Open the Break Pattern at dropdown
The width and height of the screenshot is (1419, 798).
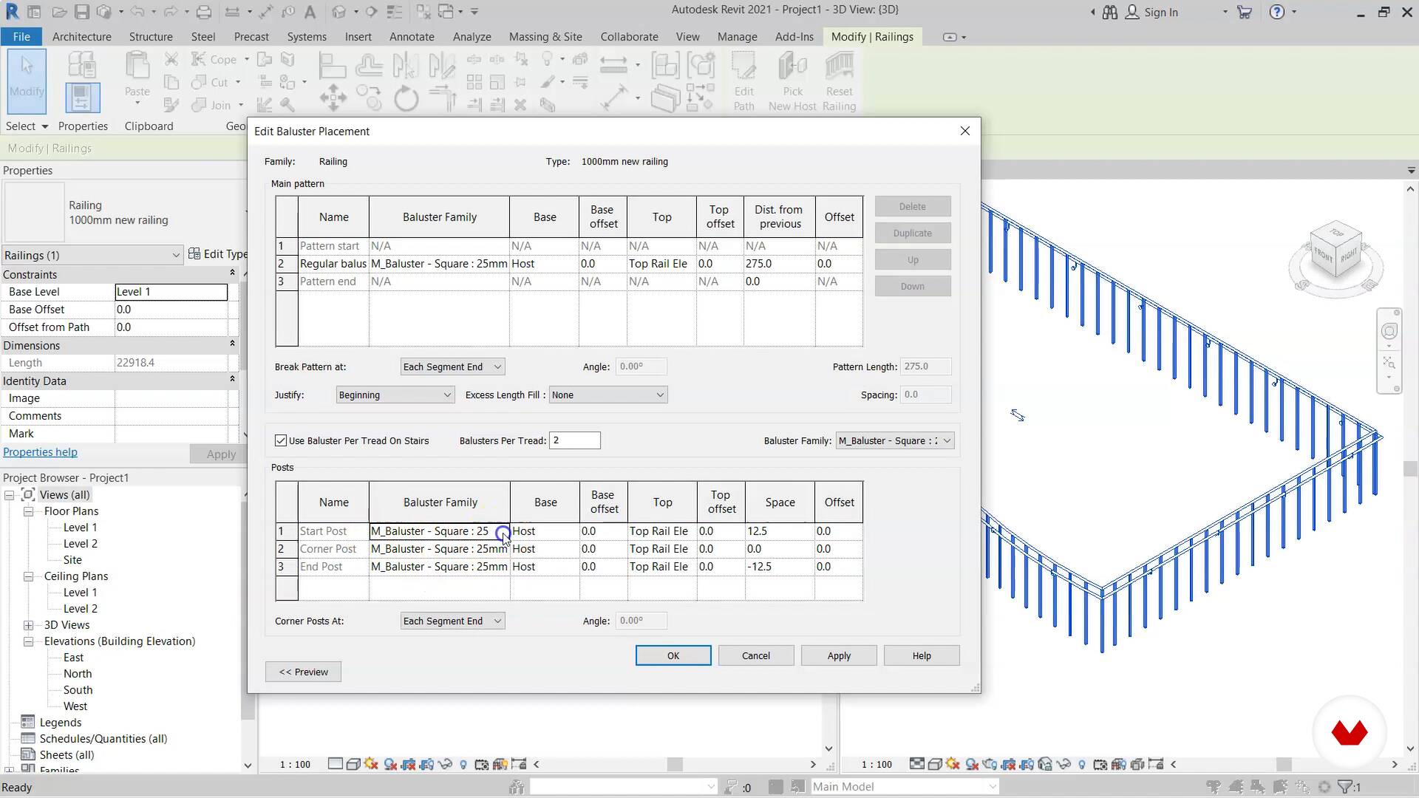click(x=452, y=366)
